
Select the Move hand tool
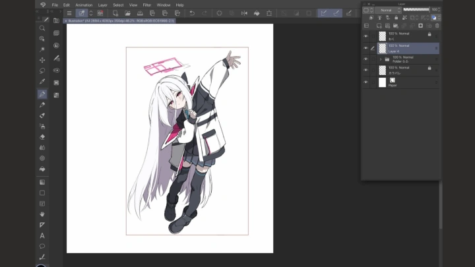click(42, 214)
